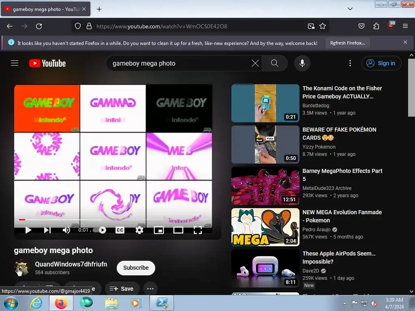
Task: Click the Sign in button
Action: coord(381,63)
